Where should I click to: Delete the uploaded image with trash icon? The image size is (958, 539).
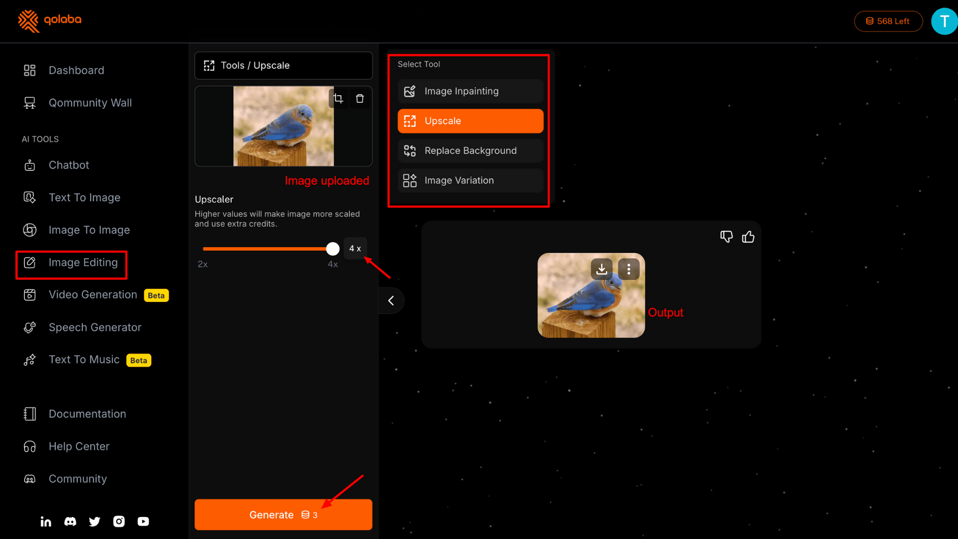[360, 98]
